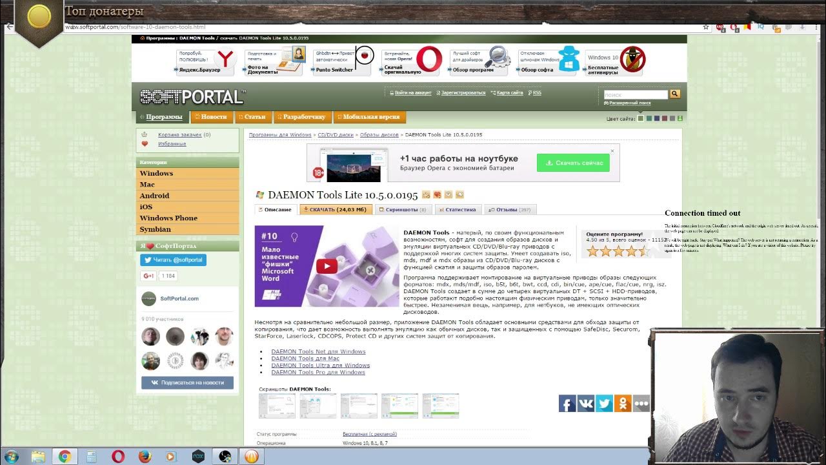826x465 pixels.
Task: Open the Windows Start menu
Action: (x=11, y=457)
